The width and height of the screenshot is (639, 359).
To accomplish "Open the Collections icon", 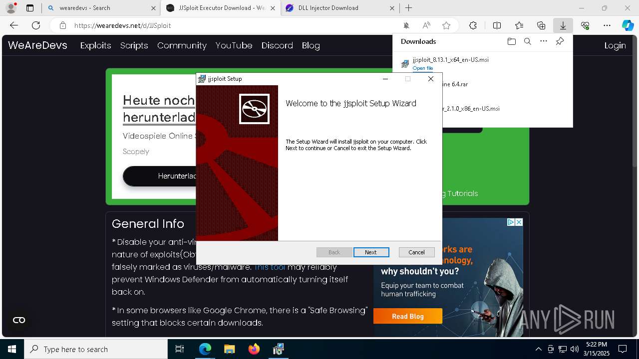I will 541,25.
